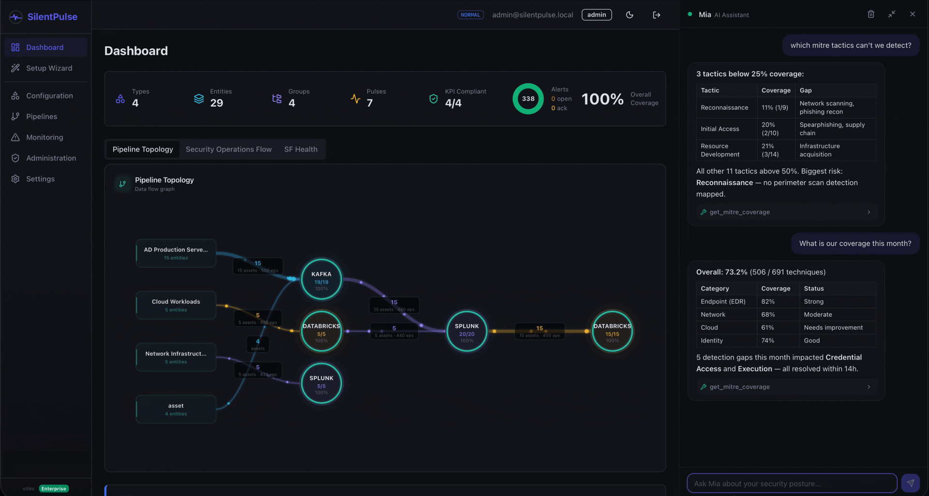Screen dimensions: 929x496
Task: Expand first get_mitre_coverage tool call
Action: click(x=786, y=212)
